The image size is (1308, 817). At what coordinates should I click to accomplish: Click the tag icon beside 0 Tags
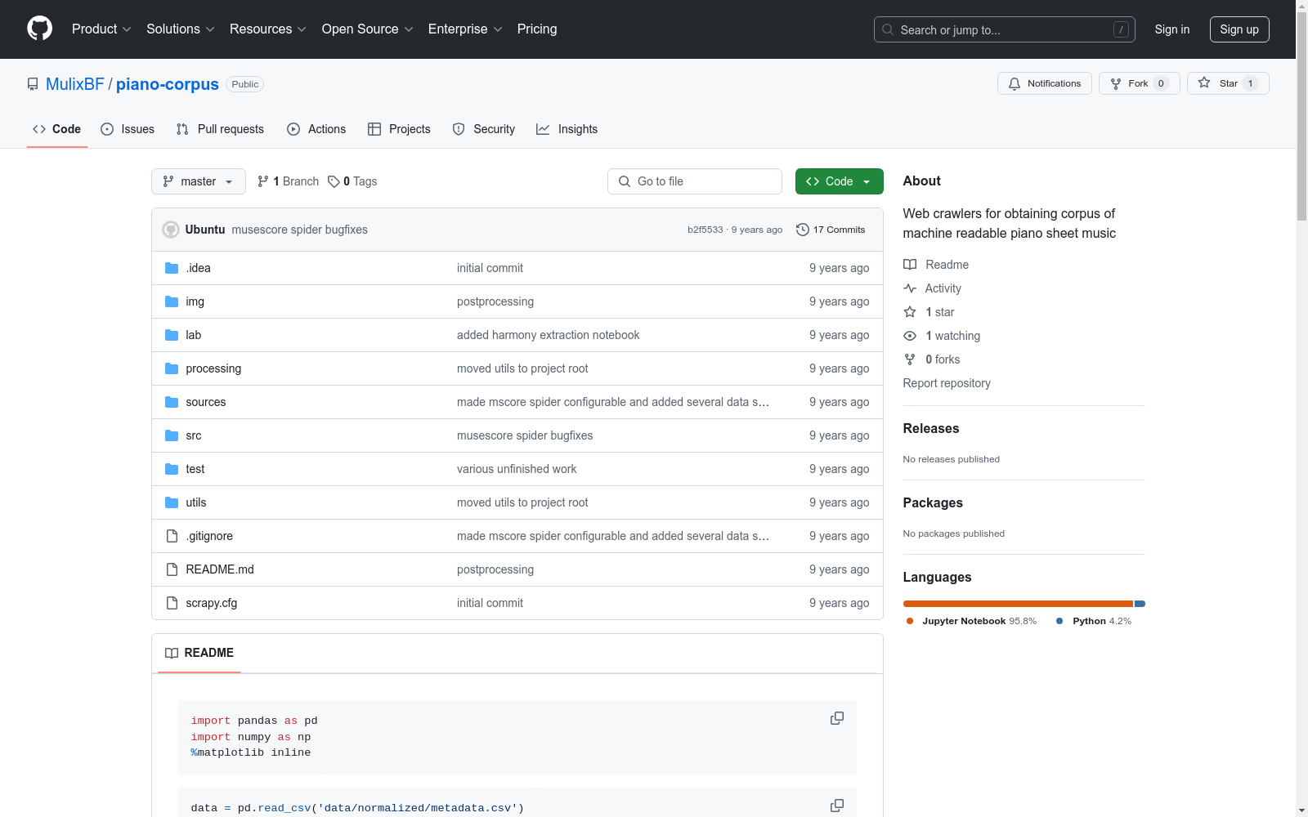334,181
